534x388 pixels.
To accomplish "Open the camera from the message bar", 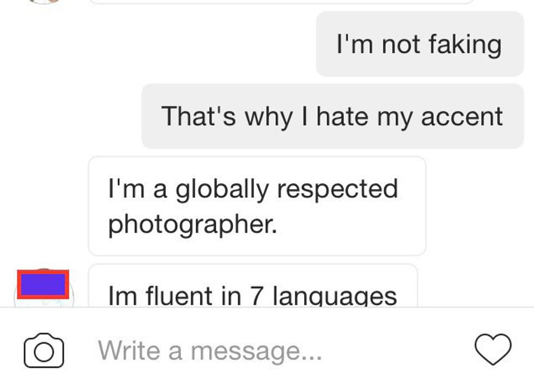I will pyautogui.click(x=44, y=350).
